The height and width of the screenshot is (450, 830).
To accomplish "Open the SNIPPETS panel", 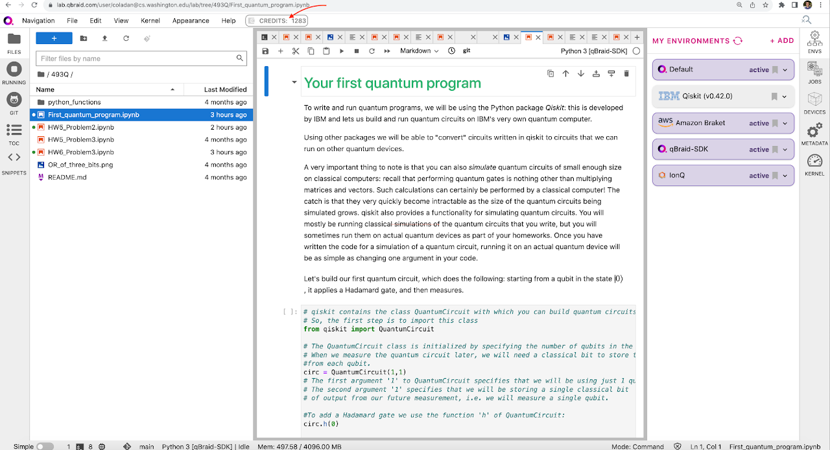I will click(14, 163).
